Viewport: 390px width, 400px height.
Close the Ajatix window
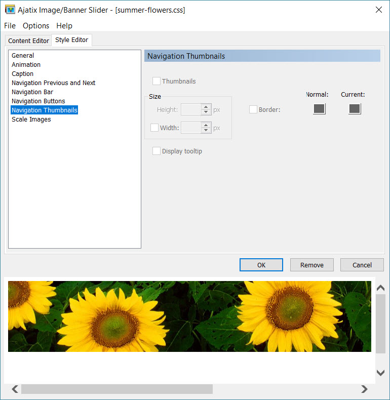(379, 10)
